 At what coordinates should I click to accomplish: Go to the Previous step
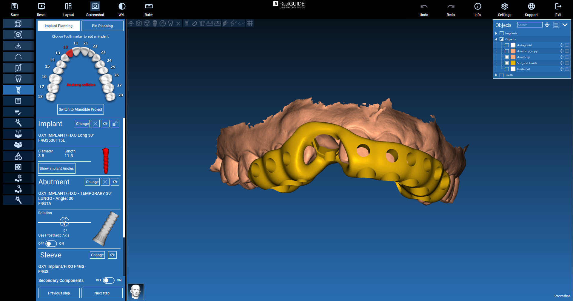pyautogui.click(x=59, y=293)
